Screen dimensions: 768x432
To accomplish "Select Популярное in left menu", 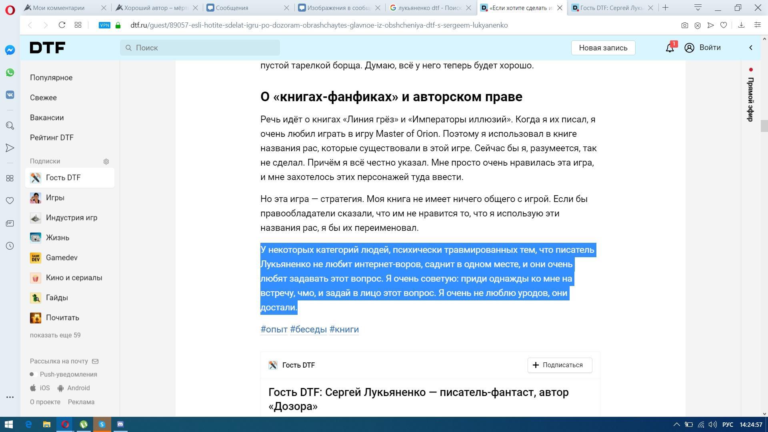I will [x=51, y=78].
